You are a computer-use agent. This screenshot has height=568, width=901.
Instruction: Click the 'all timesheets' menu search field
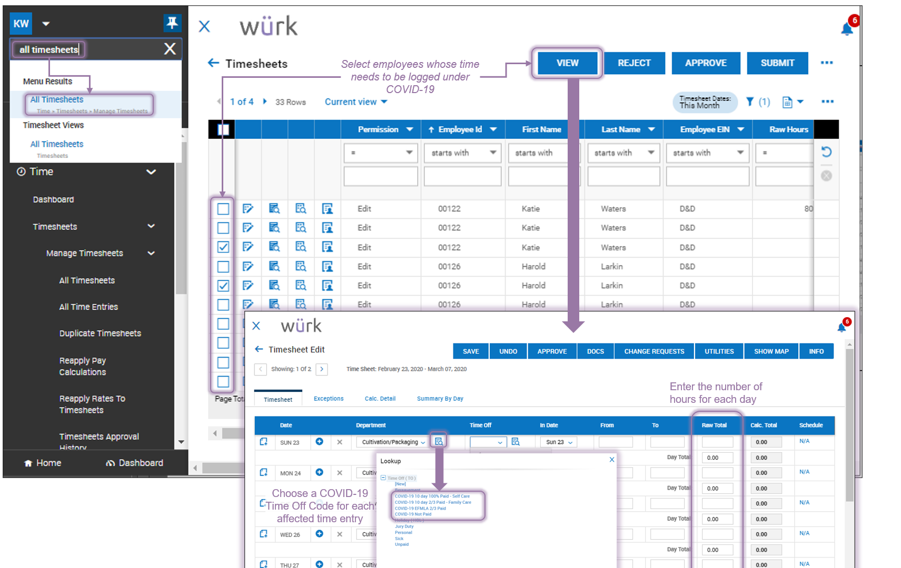[x=87, y=49]
